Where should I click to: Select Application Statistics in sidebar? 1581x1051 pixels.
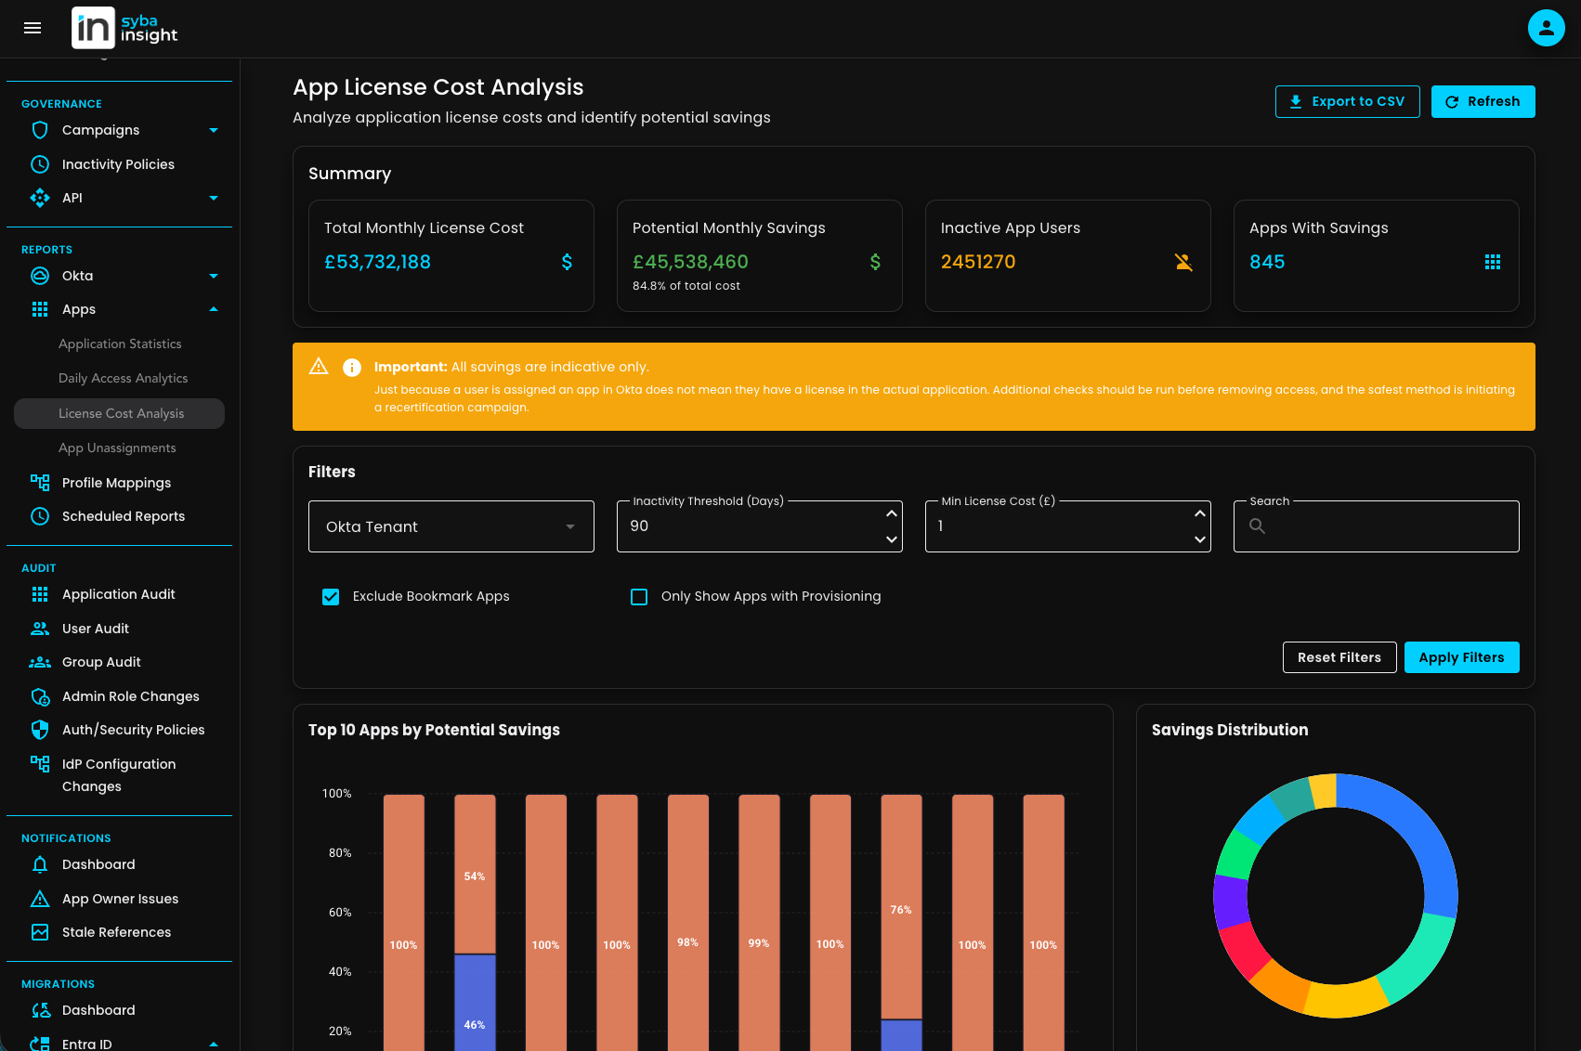(120, 344)
